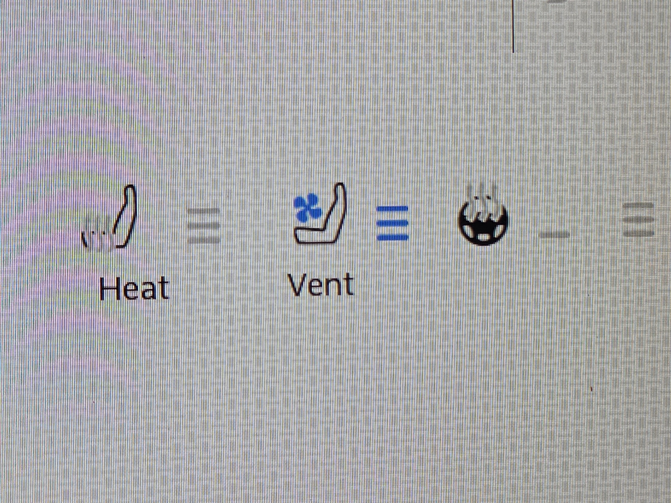Select the top blue vent level bar
Image resolution: width=671 pixels, height=503 pixels.
point(392,209)
